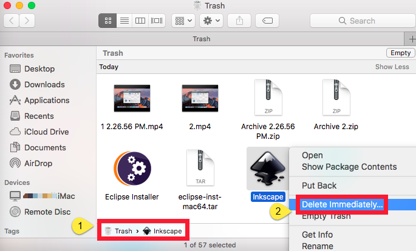Switch to column view
The height and width of the screenshot is (251, 416).
pos(140,21)
